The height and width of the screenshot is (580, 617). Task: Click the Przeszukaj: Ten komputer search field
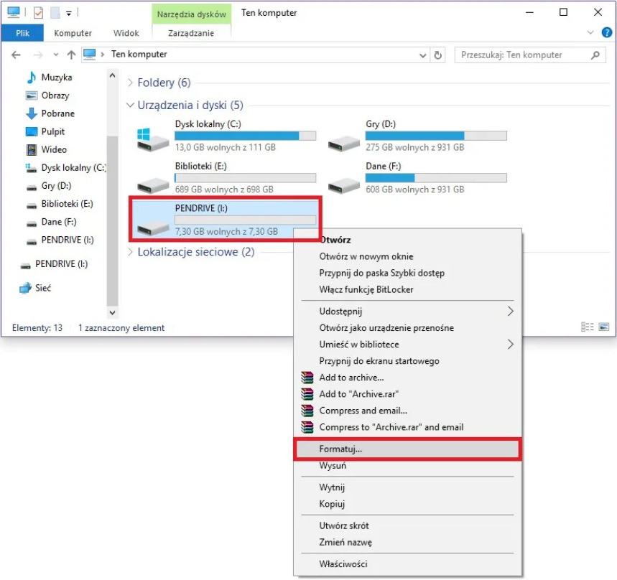point(524,55)
